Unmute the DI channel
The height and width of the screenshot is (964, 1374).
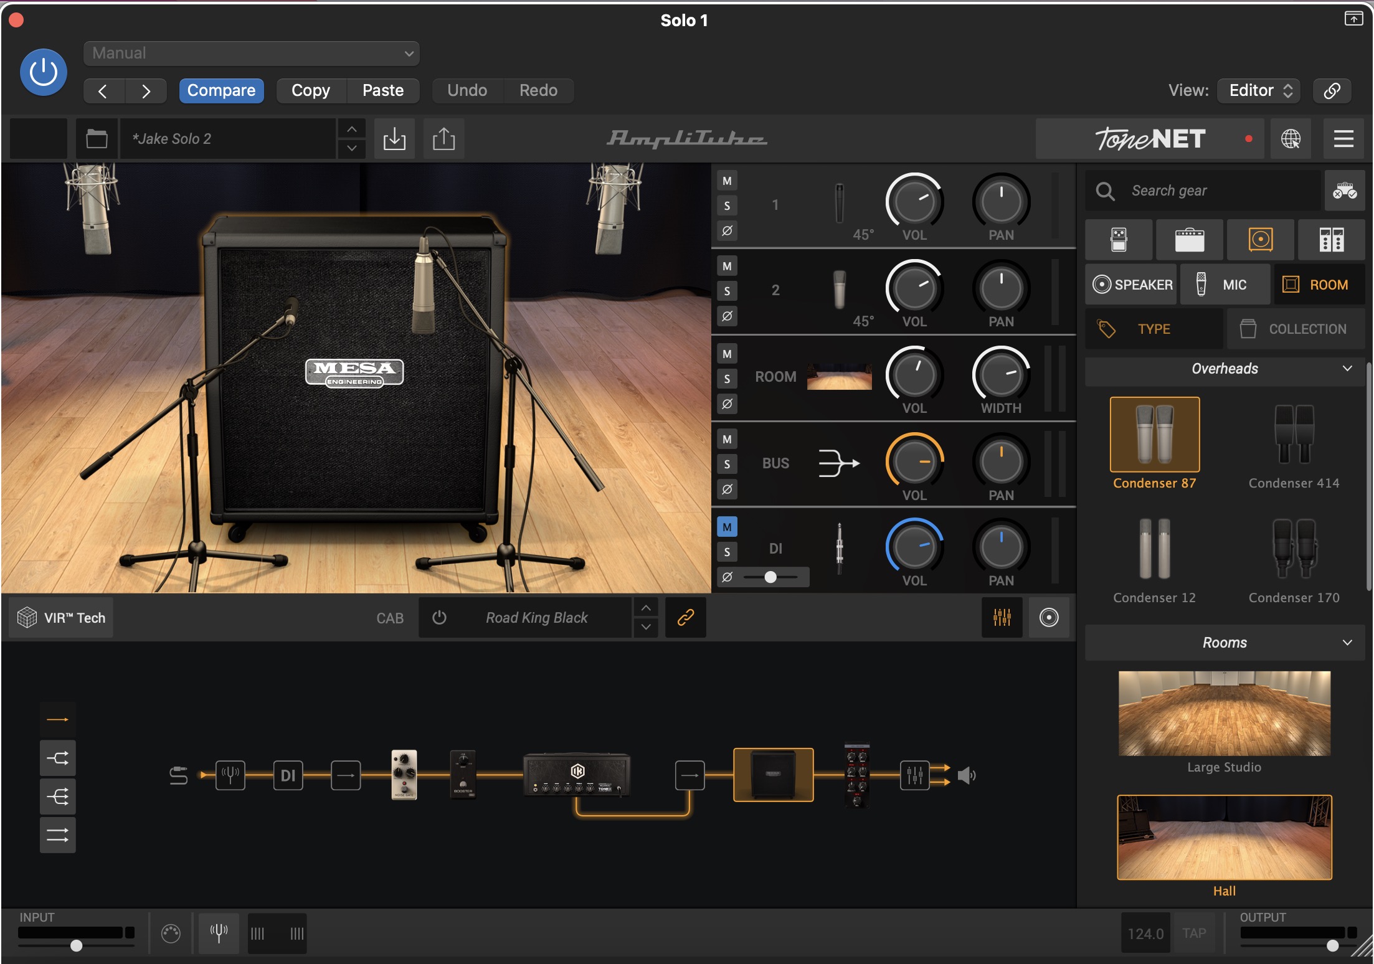[727, 527]
